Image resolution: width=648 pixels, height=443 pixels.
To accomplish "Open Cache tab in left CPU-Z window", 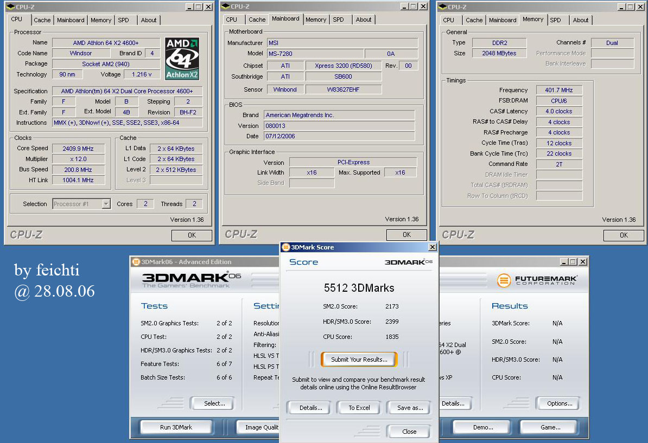I will (x=42, y=20).
